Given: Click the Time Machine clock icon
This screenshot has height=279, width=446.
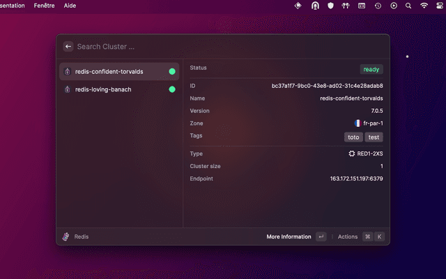Looking at the screenshot, I should pos(377,6).
